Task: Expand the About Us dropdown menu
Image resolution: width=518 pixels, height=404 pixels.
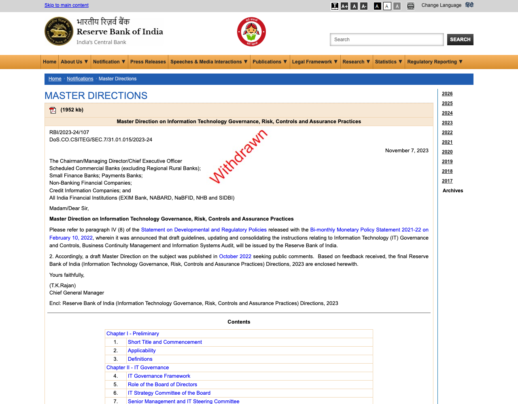Action: click(x=74, y=62)
